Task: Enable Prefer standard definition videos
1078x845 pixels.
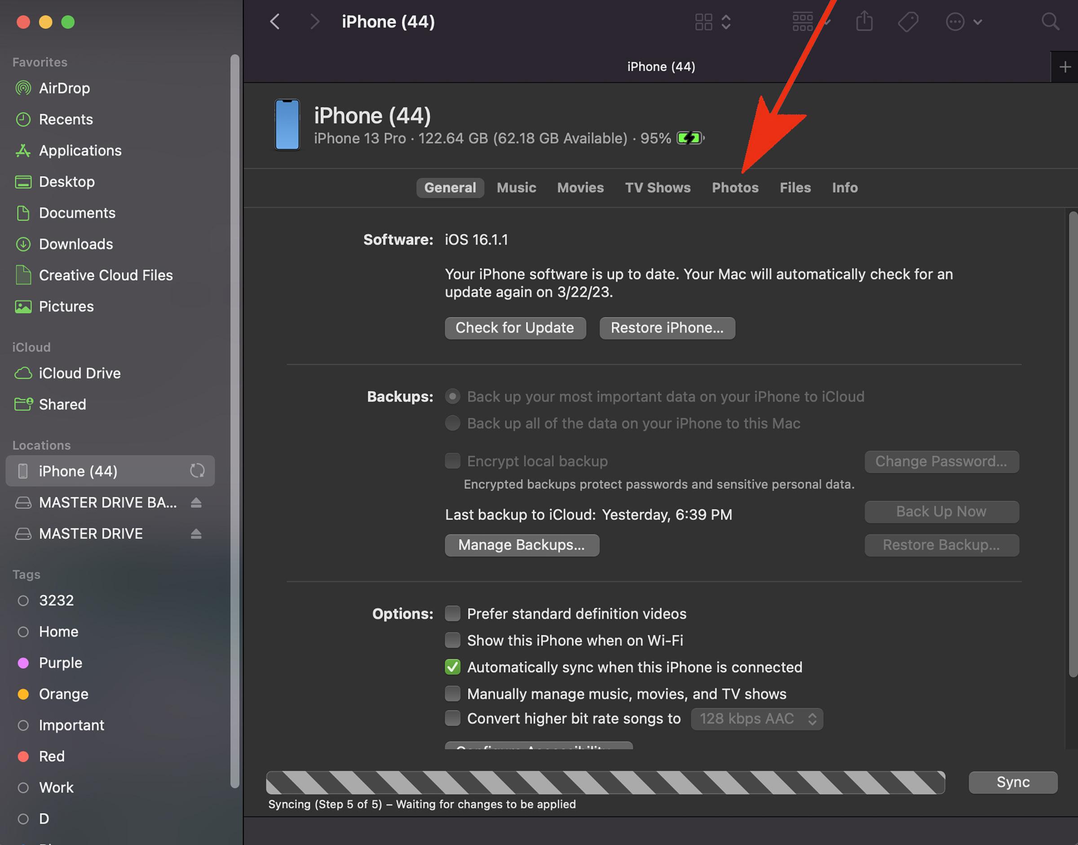Action: coord(452,614)
